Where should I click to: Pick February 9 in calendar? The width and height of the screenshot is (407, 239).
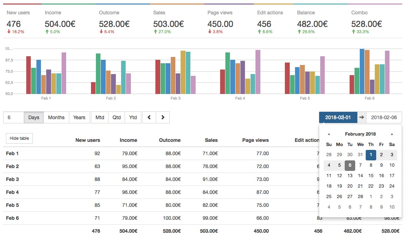[381, 165]
